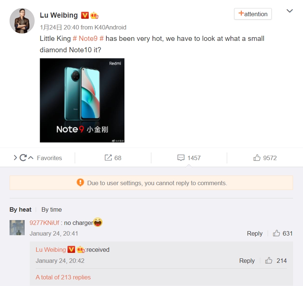303x286 pixels.
Task: View a total of 213 replies
Action: (63, 277)
